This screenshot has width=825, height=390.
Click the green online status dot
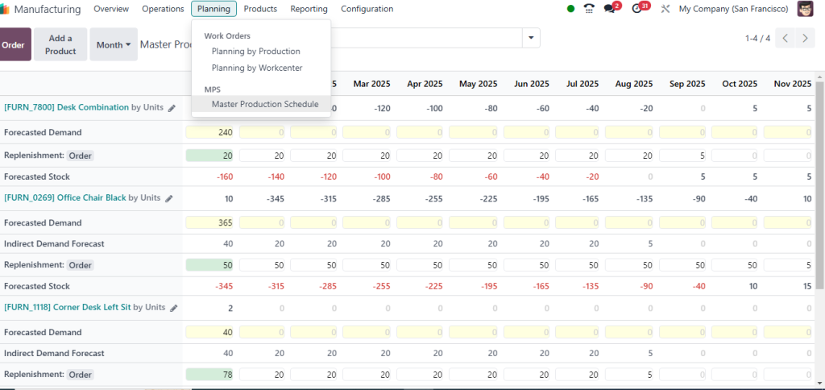[570, 9]
